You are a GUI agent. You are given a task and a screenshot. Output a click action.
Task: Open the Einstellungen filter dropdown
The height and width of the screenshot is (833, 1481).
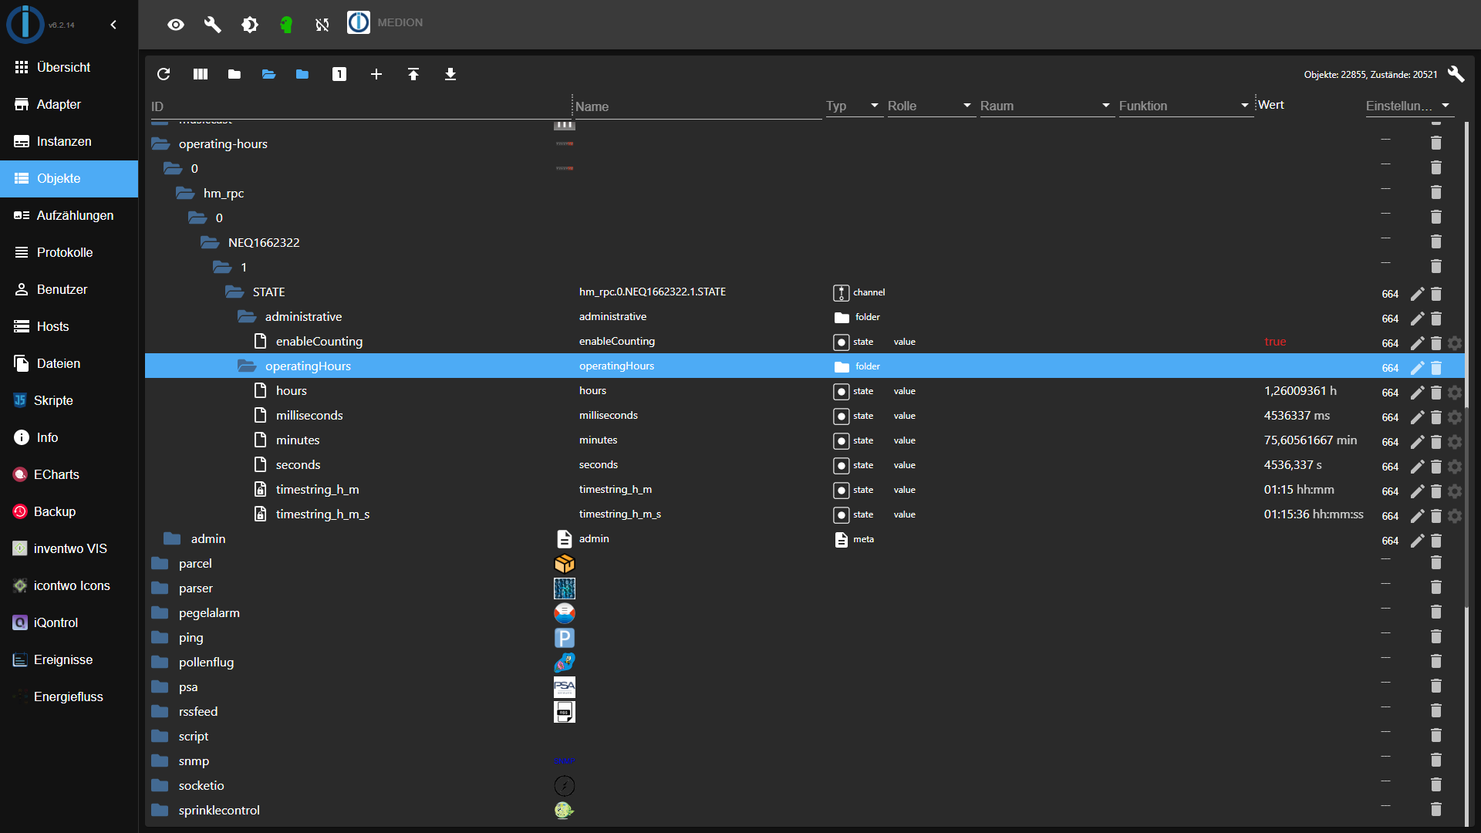pyautogui.click(x=1409, y=106)
